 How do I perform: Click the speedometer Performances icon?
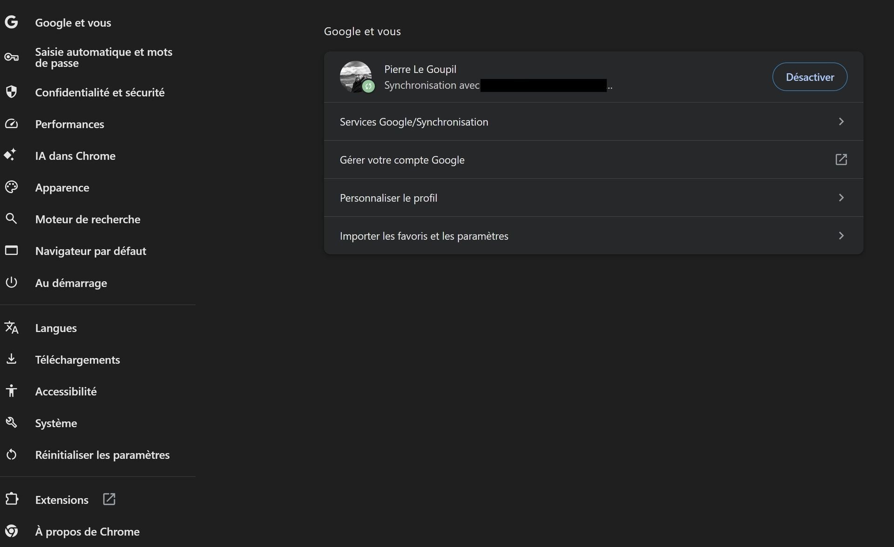pyautogui.click(x=11, y=124)
